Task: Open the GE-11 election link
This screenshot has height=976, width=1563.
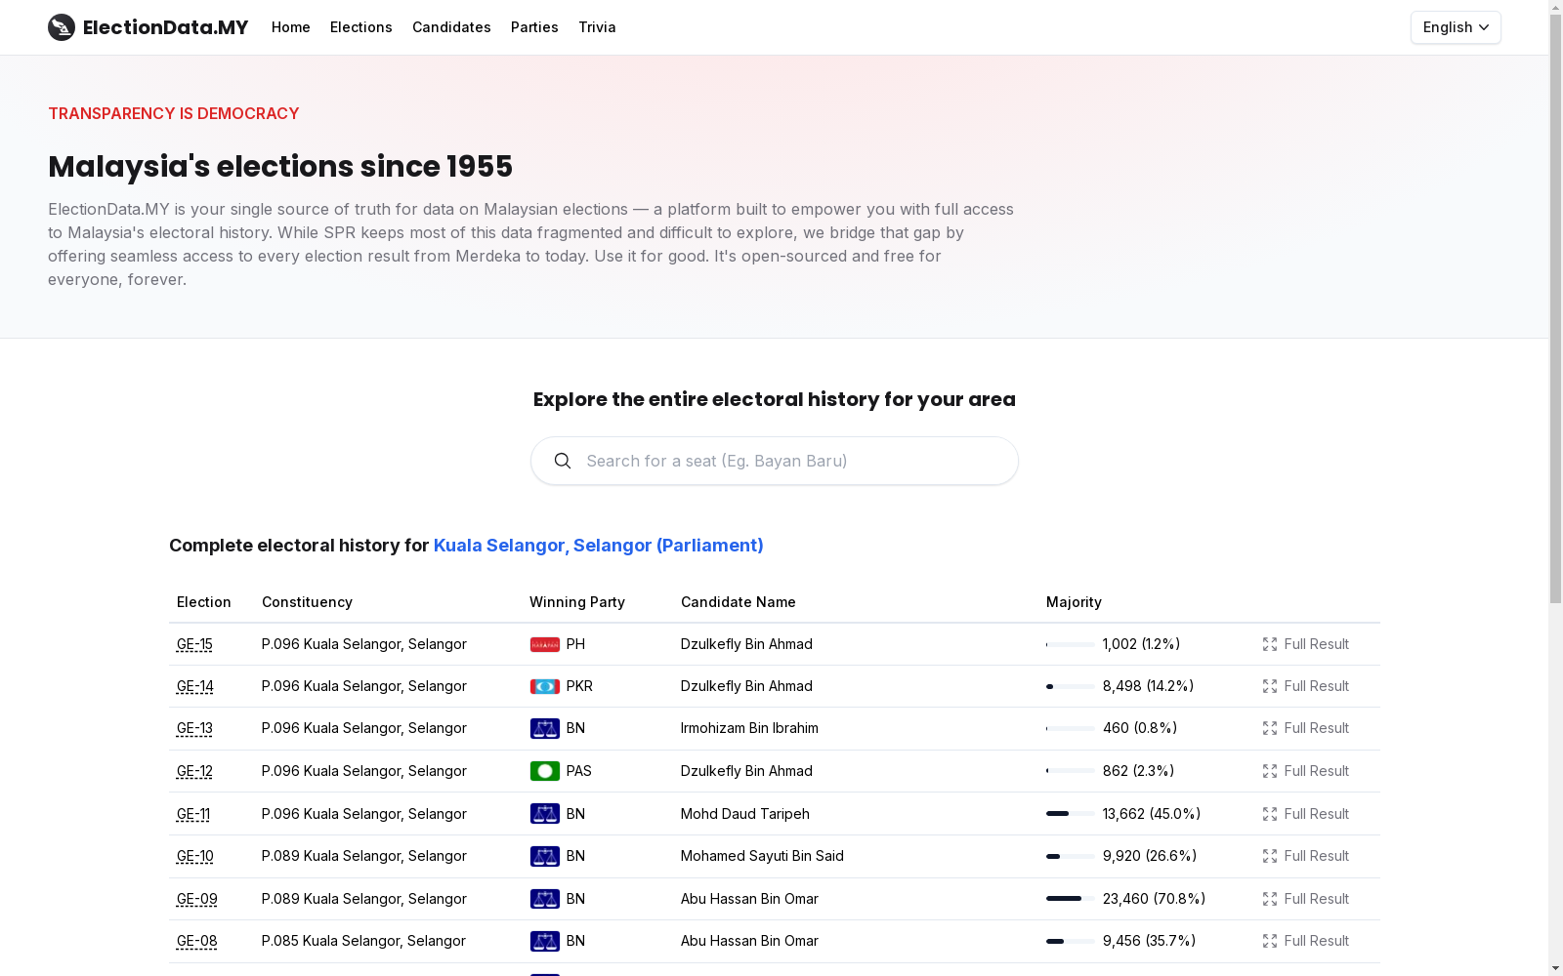Action: 193,814
